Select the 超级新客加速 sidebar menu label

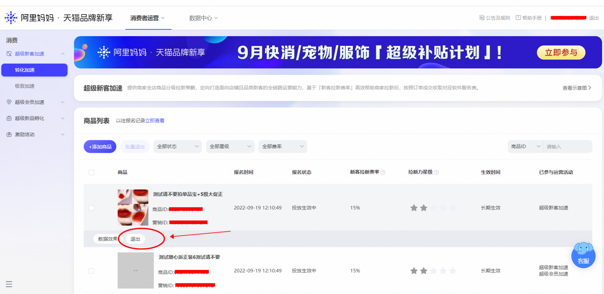(29, 54)
